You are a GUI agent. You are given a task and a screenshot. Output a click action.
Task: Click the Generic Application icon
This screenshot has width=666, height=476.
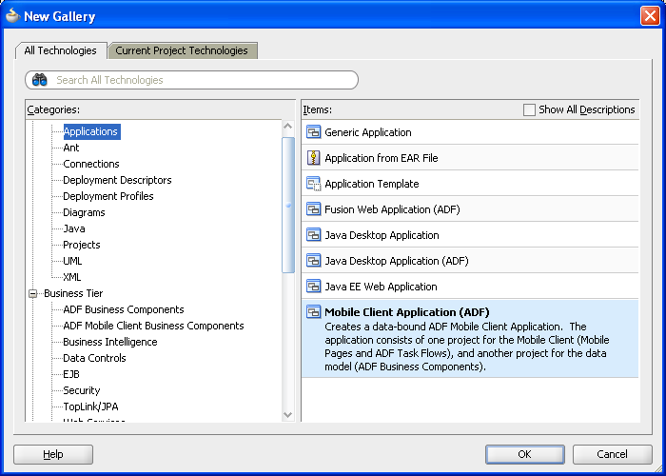[x=313, y=132]
